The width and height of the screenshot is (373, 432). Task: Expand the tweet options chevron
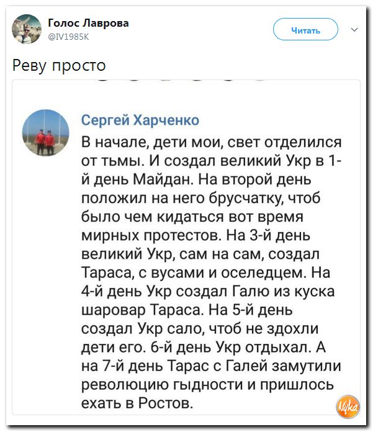coord(354,29)
